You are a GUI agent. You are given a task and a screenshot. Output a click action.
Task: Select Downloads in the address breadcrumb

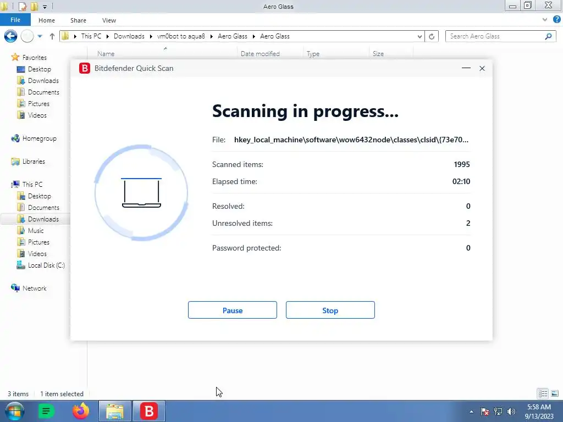coord(129,36)
